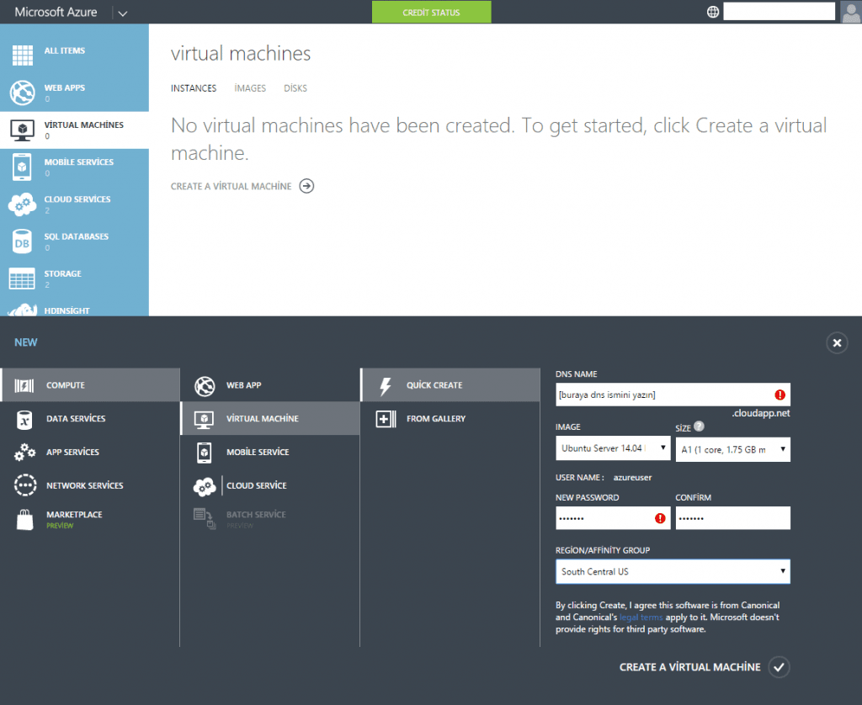This screenshot has width=862, height=705.
Task: Switch to the Images tab
Action: (x=250, y=88)
